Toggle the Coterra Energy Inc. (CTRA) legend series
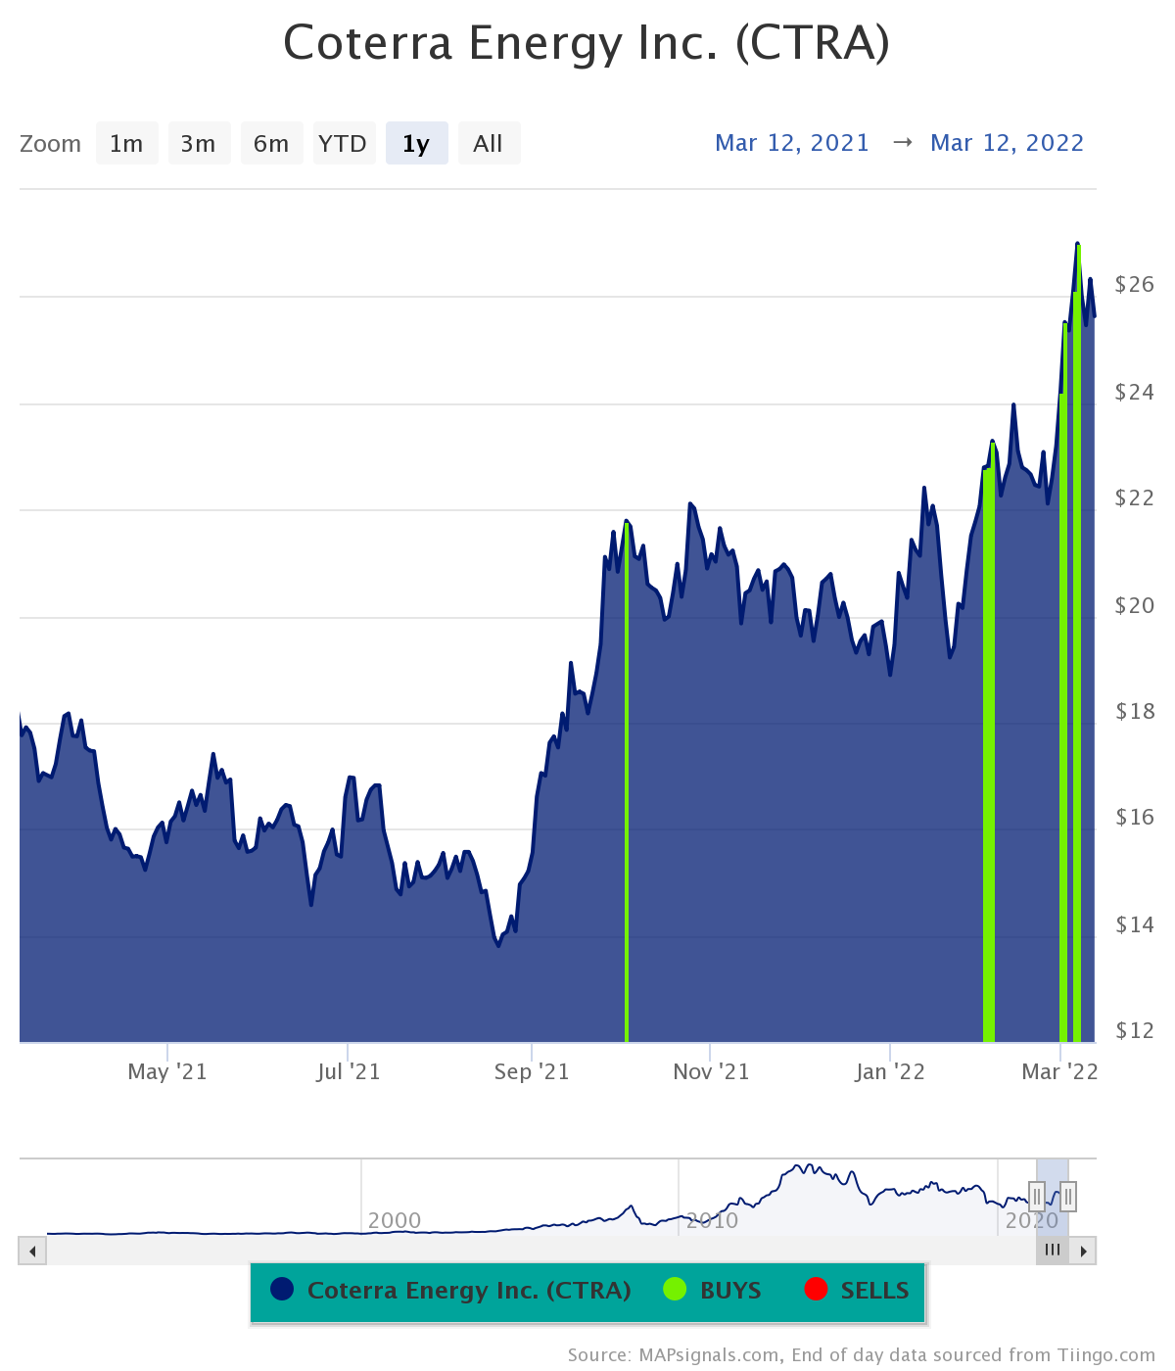Viewport: 1175px width, 1371px height. [x=451, y=1291]
